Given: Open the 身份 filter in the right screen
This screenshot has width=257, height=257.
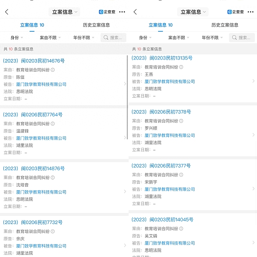Looking at the screenshot, I should pyautogui.click(x=145, y=38).
